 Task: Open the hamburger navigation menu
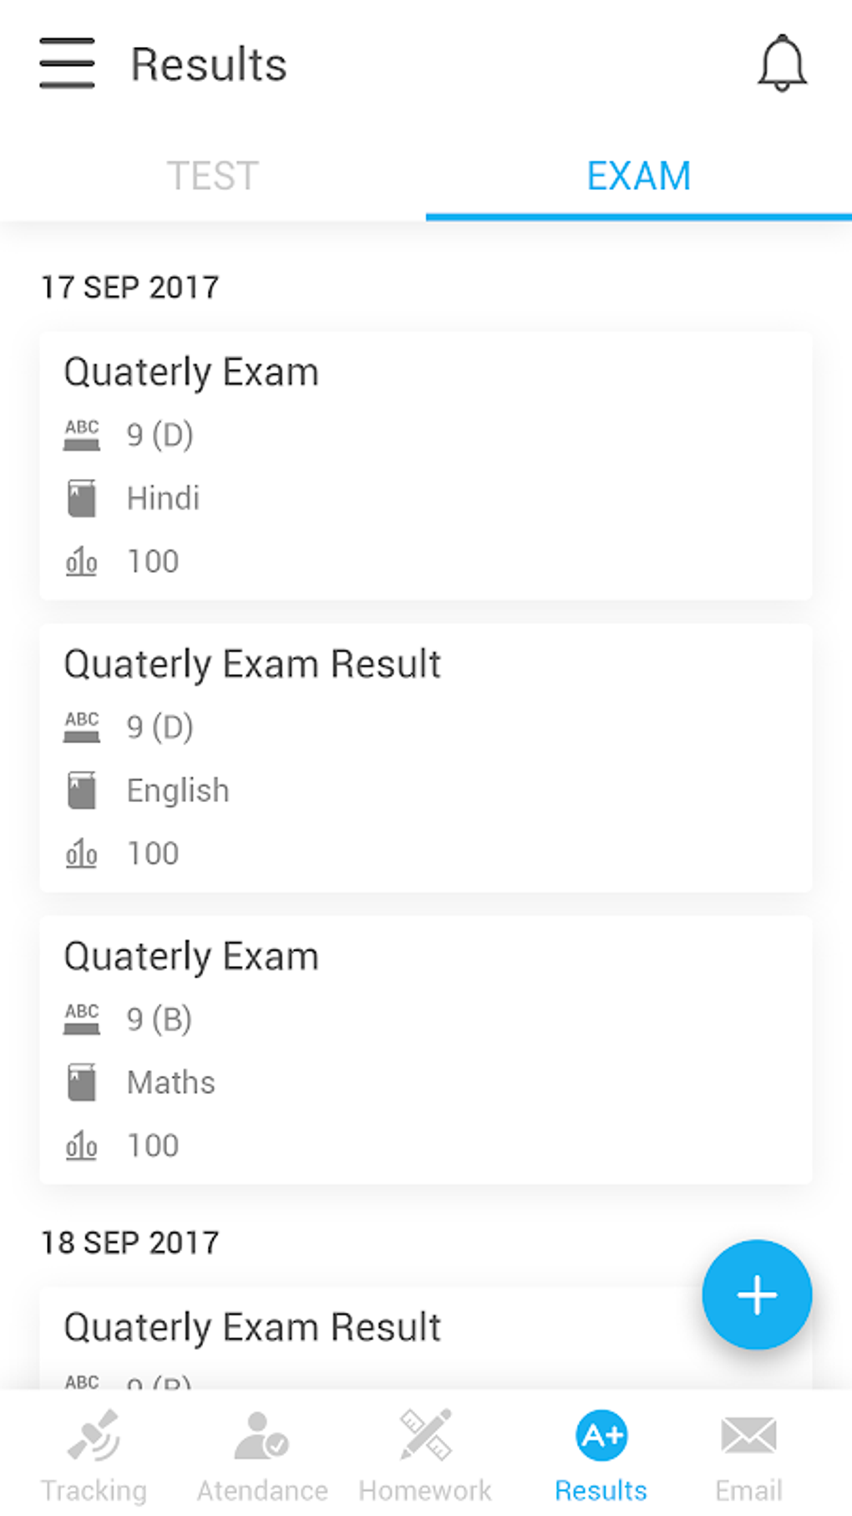click(67, 64)
